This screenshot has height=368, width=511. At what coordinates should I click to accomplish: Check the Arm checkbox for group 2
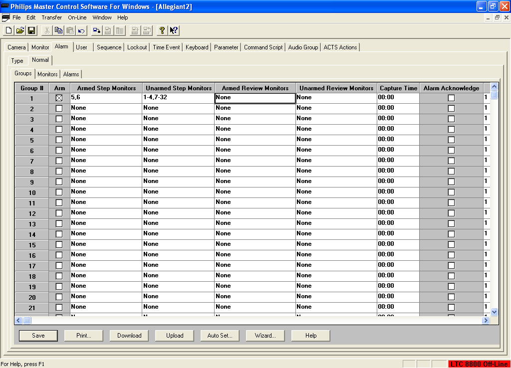pos(59,108)
